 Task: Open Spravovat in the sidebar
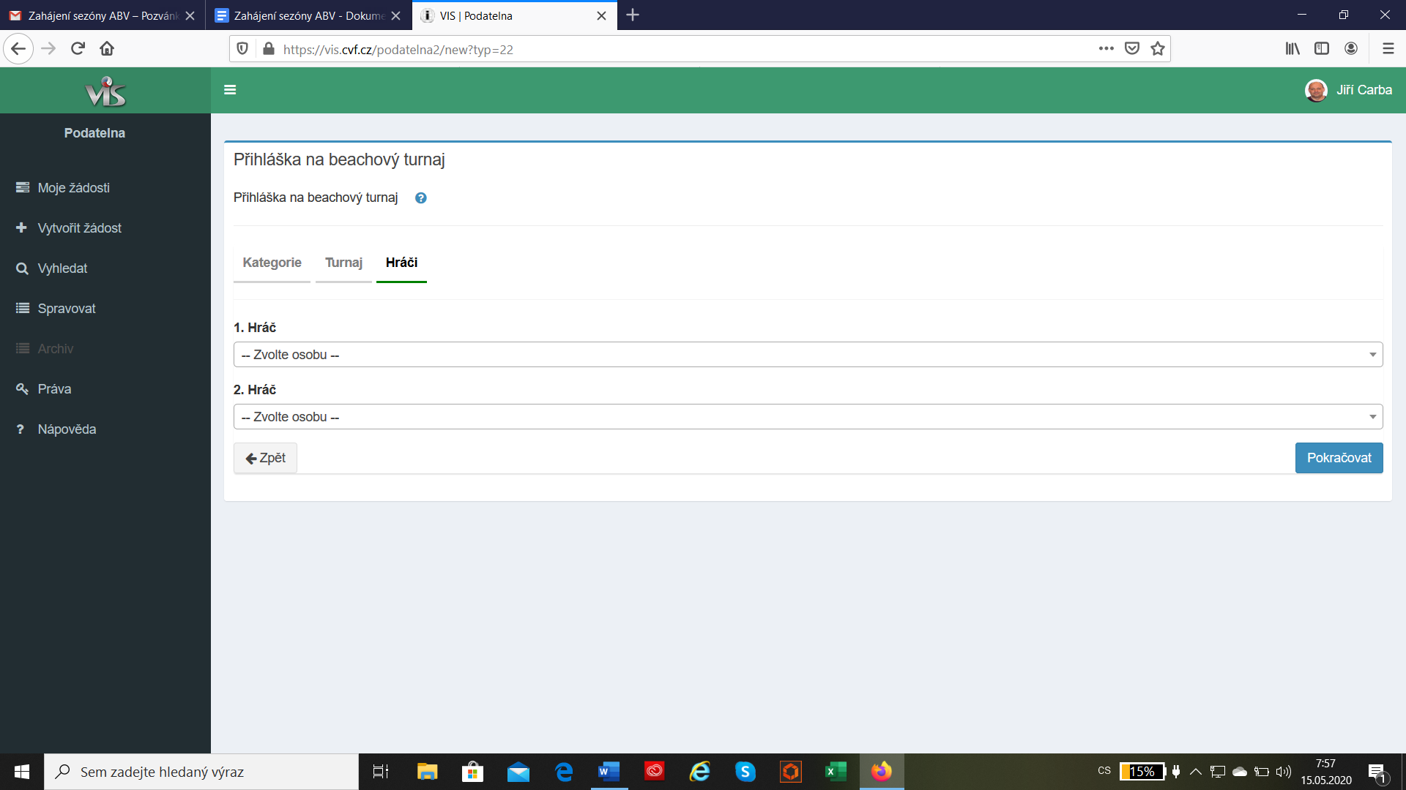tap(67, 309)
